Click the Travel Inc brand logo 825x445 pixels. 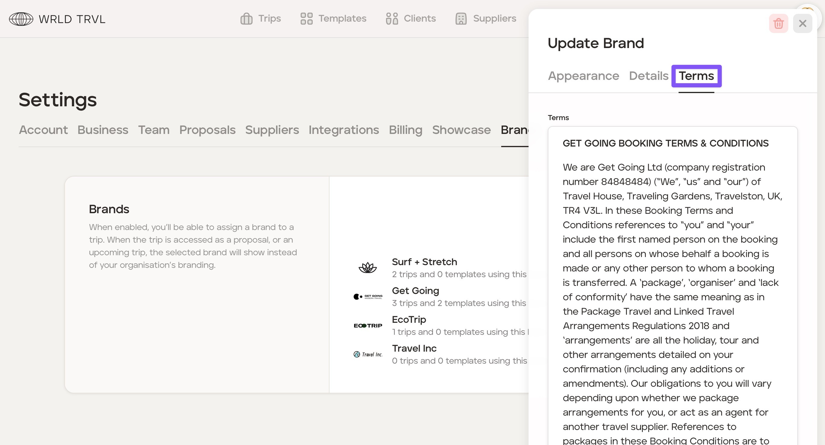coord(368,354)
